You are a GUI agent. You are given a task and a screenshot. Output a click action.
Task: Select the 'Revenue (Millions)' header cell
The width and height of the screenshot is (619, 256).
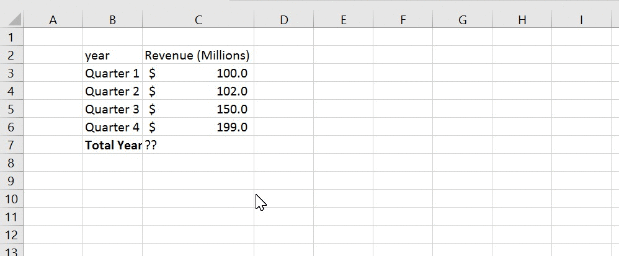(197, 55)
